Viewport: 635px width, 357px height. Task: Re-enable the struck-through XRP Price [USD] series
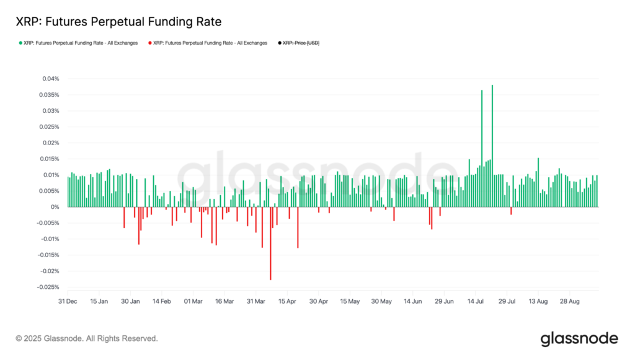pyautogui.click(x=300, y=43)
